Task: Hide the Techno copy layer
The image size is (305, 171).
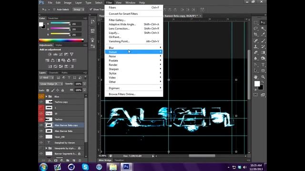Action: click(41, 102)
